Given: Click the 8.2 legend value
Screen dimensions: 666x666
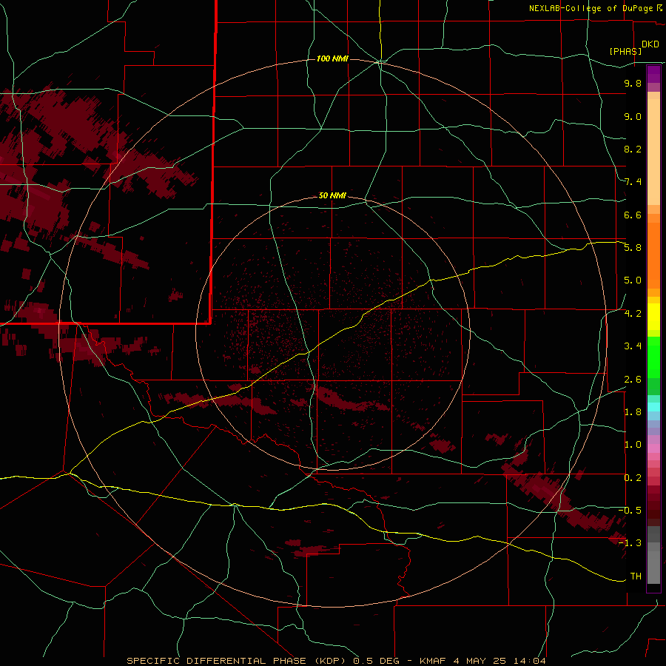Looking at the screenshot, I should 633,149.
